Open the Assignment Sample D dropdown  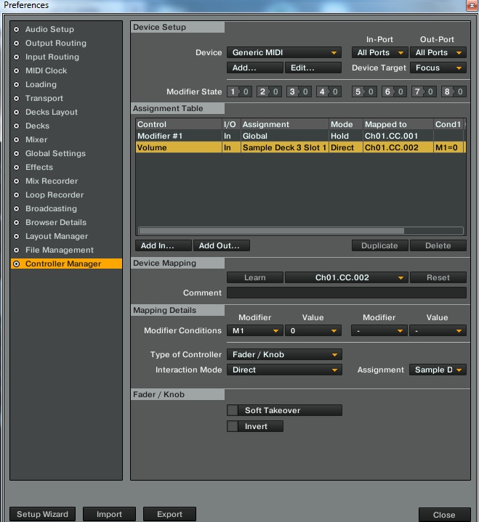click(438, 370)
